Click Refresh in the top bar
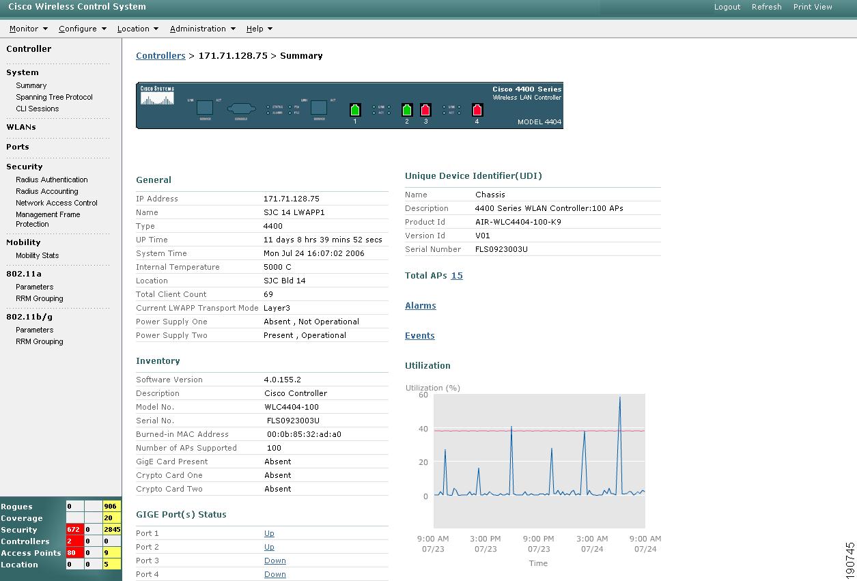The height and width of the screenshot is (581, 857). (766, 7)
